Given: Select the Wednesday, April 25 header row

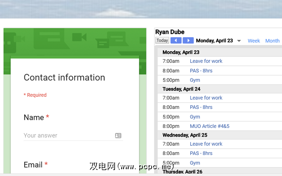Looking at the screenshot, I should pyautogui.click(x=220, y=135).
